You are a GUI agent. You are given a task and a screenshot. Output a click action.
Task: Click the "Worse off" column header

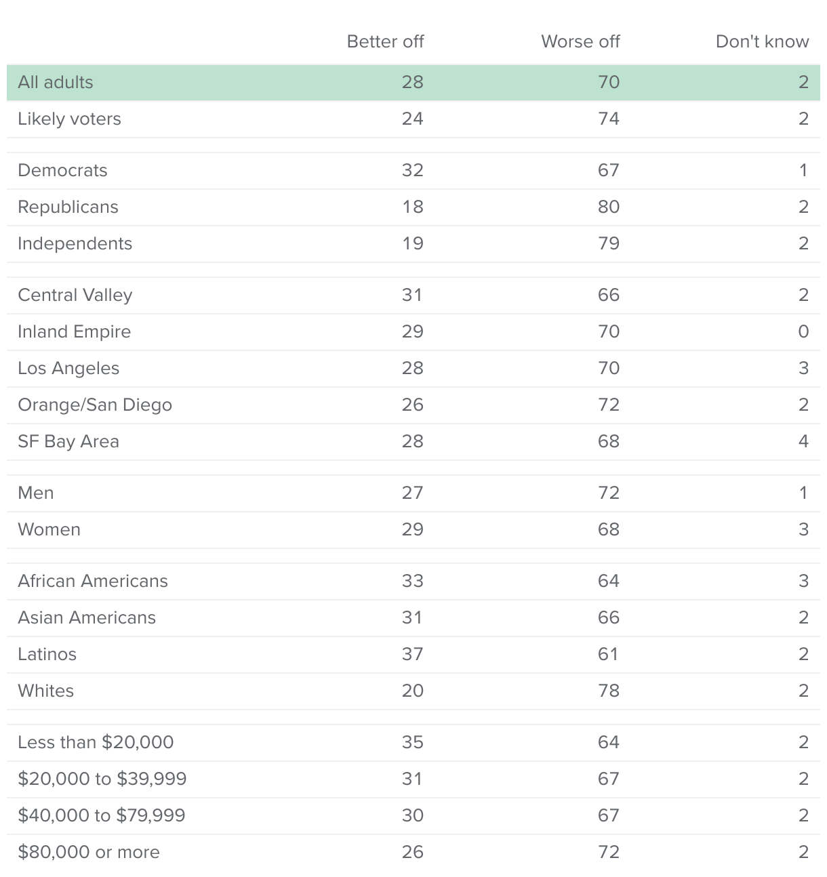[x=580, y=41]
